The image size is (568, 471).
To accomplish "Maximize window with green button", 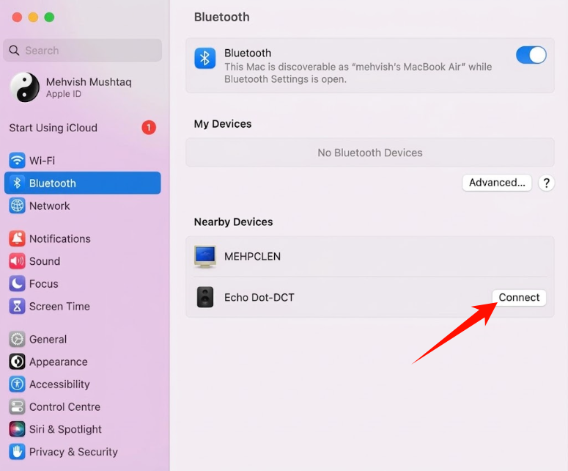I will [x=49, y=17].
